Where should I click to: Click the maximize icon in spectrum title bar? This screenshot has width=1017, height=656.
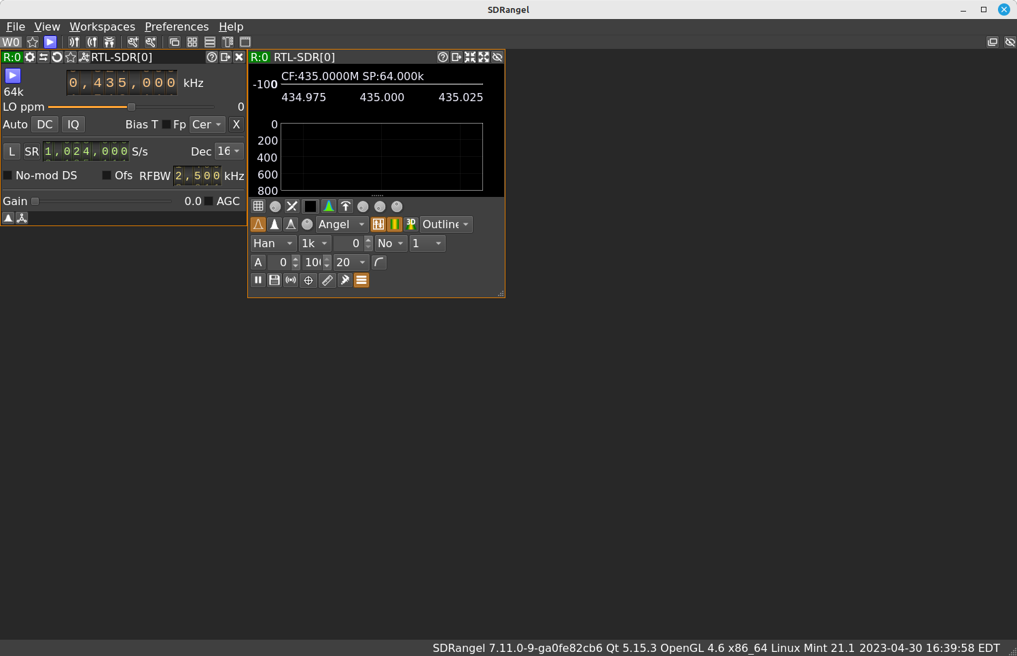(x=484, y=57)
